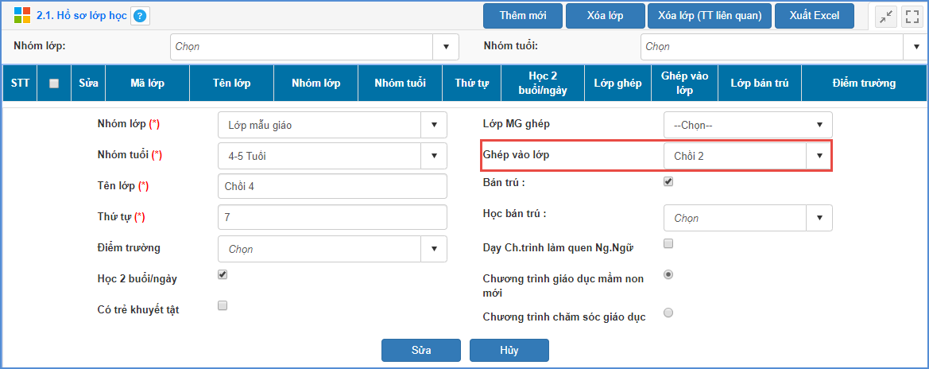Uncheck the Học 2 buổi/ngày checkbox
The height and width of the screenshot is (369, 929).
pos(223,274)
